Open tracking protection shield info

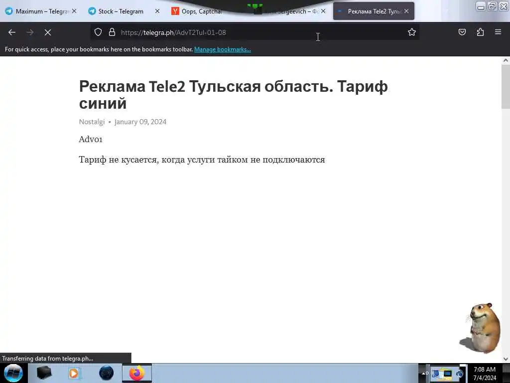(98, 32)
